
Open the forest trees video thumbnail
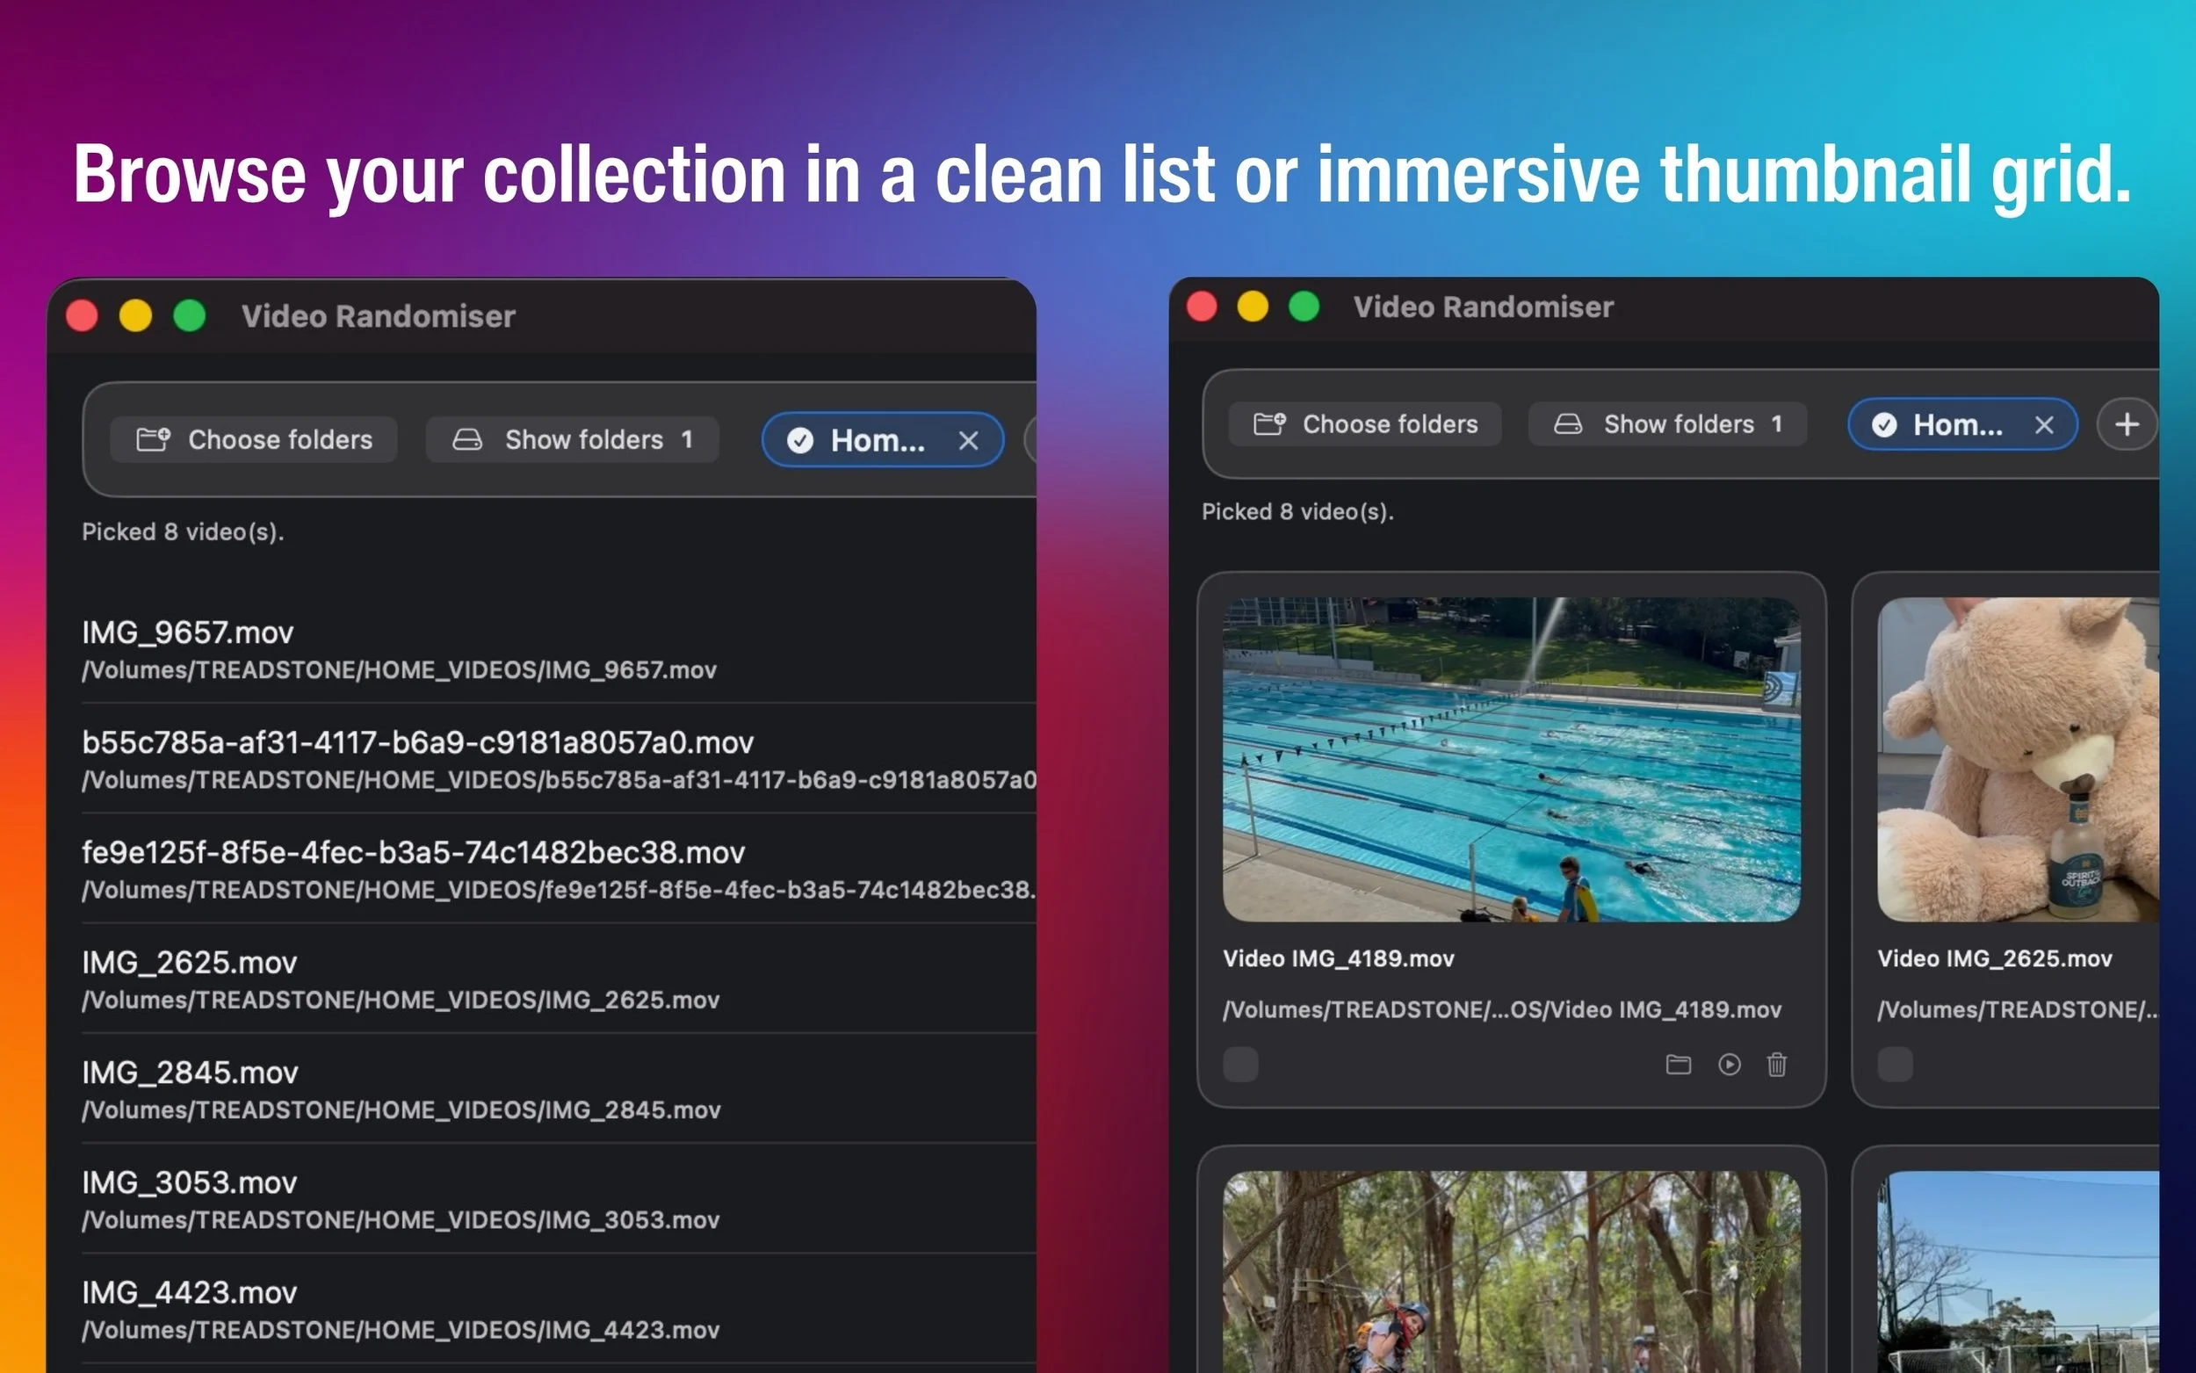coord(1511,1271)
